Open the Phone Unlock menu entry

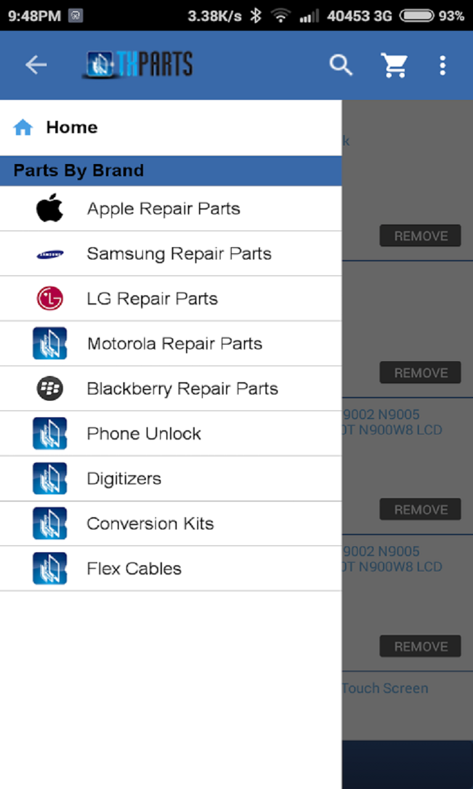coord(144,434)
